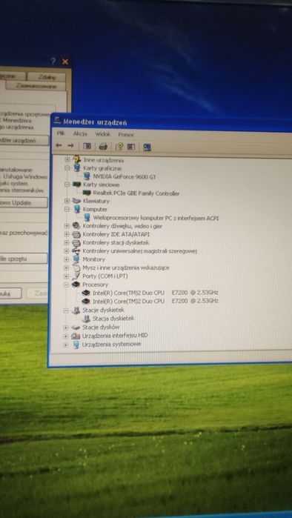Screen dimensions: 292x518
Task: Click the NVIDIA GeForce 9600 GT device icon
Action: click(87, 176)
